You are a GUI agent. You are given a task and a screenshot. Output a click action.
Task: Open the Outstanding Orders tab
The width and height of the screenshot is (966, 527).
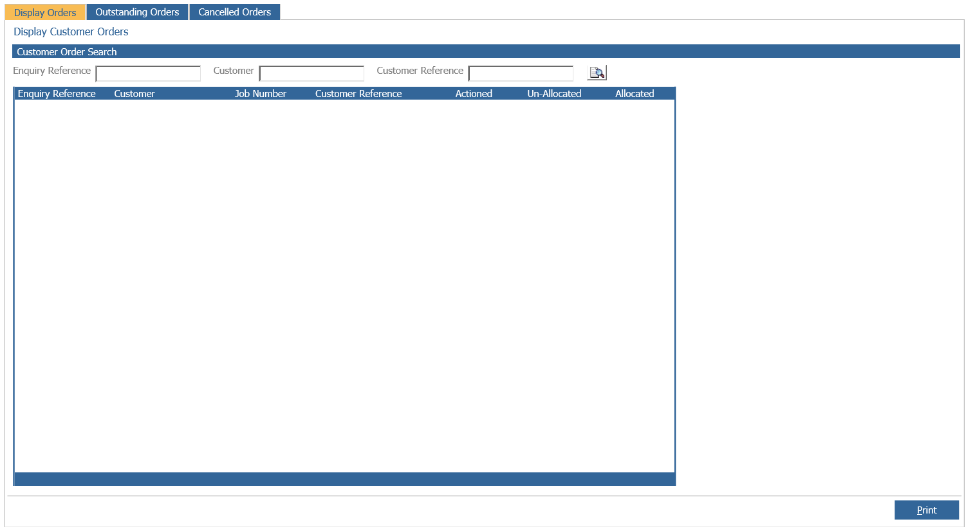[x=137, y=12]
